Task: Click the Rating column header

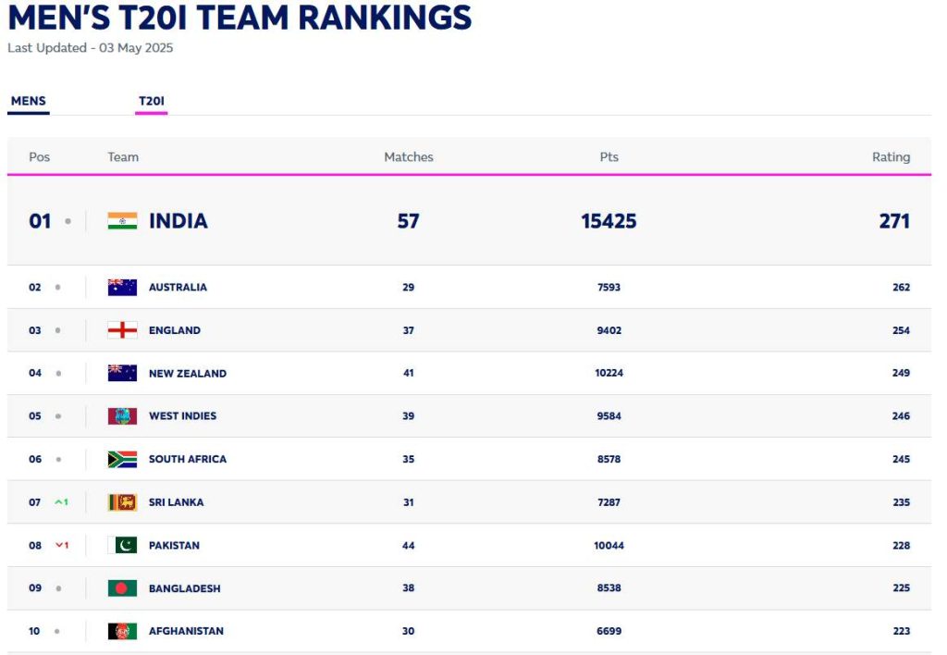Action: click(x=891, y=157)
